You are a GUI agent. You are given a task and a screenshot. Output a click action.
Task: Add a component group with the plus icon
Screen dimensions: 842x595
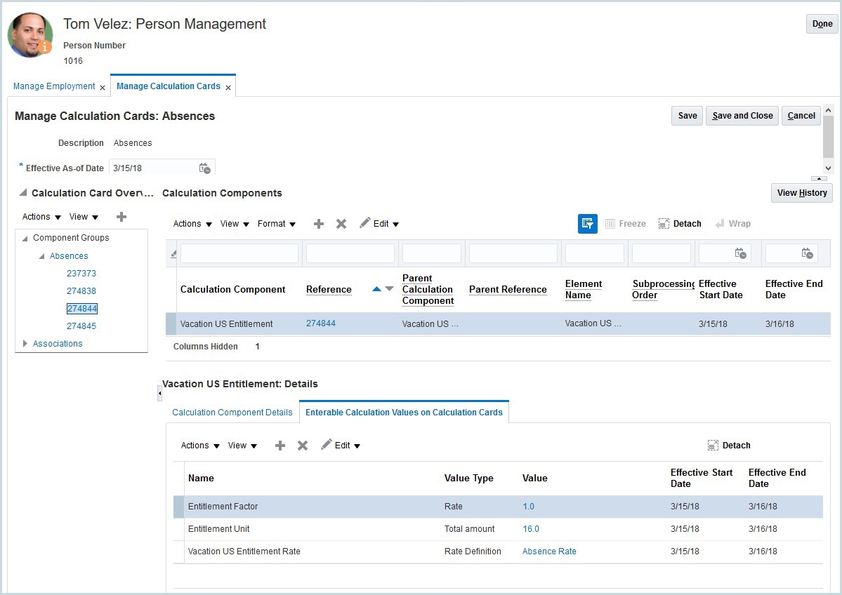click(121, 217)
